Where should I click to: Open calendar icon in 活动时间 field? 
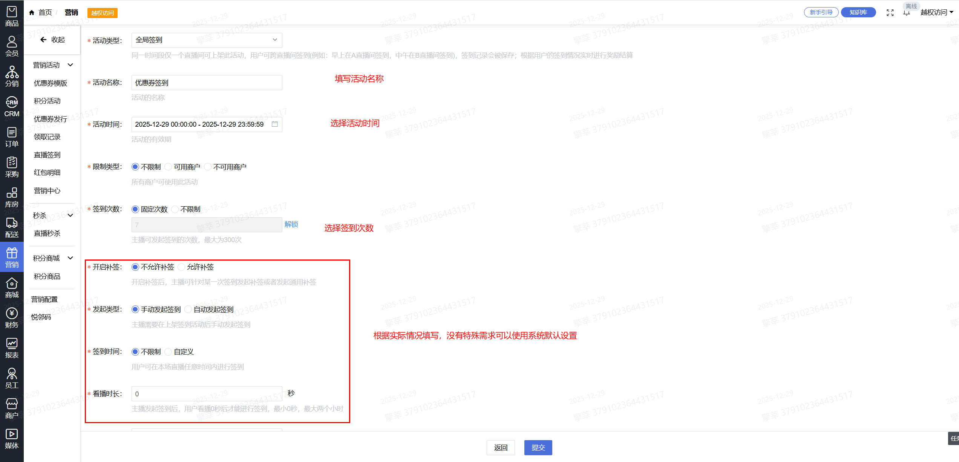[x=275, y=124]
